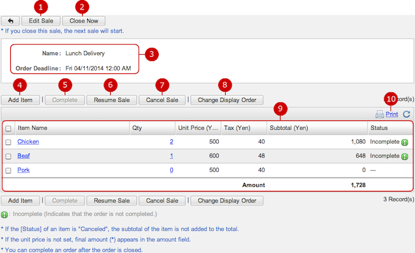Click the Edit Sale button
This screenshot has width=415, height=253.
[41, 21]
